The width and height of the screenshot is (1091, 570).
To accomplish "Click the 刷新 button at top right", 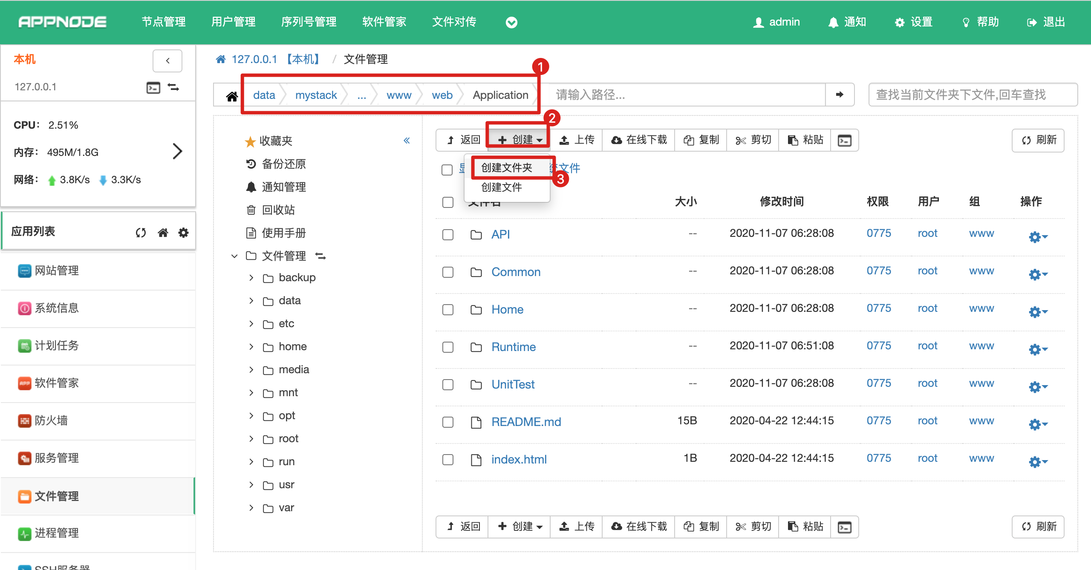I will pos(1038,140).
